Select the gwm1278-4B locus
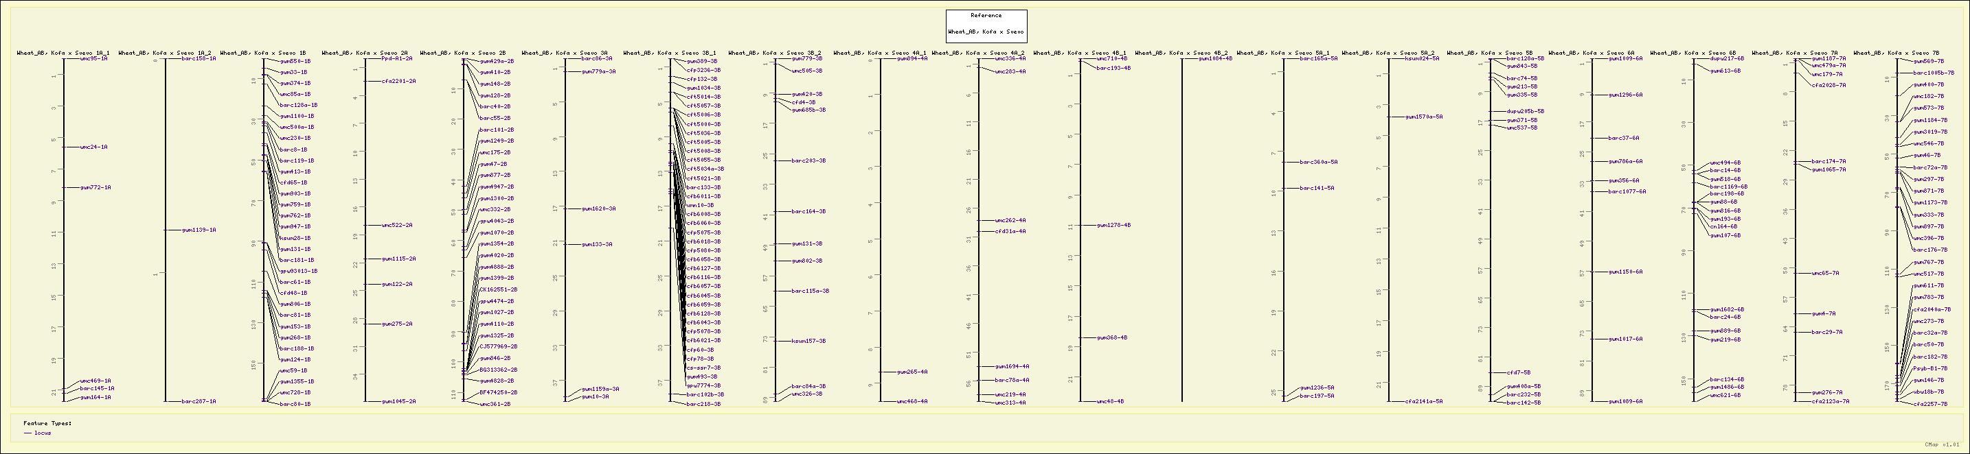This screenshot has height=454, width=1970. [1113, 225]
